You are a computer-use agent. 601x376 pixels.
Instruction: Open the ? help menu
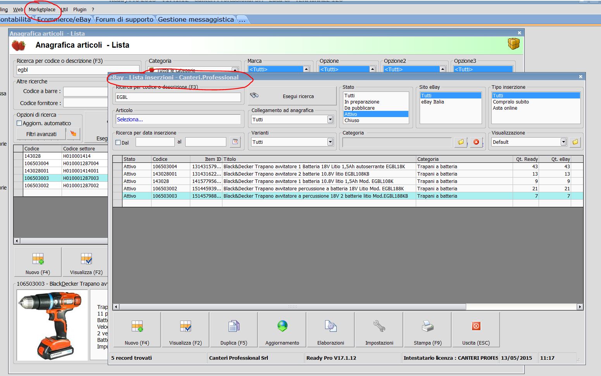tap(93, 9)
